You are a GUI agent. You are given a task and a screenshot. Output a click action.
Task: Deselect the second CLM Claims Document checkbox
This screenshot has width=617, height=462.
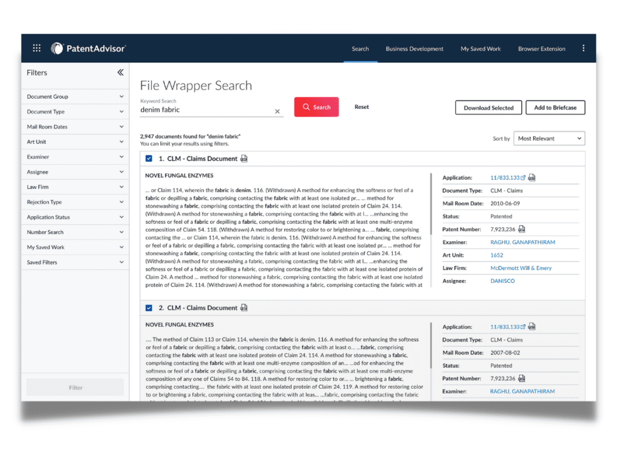coord(148,307)
